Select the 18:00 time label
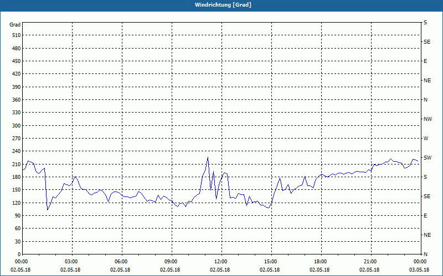 point(321,262)
